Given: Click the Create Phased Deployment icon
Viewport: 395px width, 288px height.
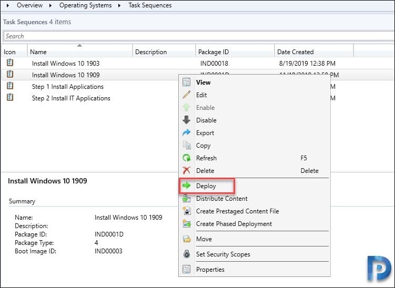Looking at the screenshot, I should 186,223.
